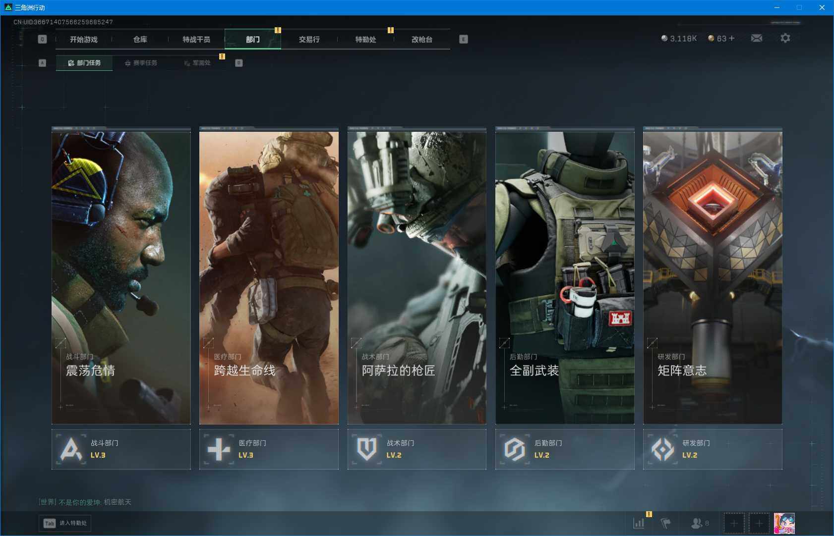The width and height of the screenshot is (834, 536).
Task: Go to the 改枪台 tab
Action: 422,40
